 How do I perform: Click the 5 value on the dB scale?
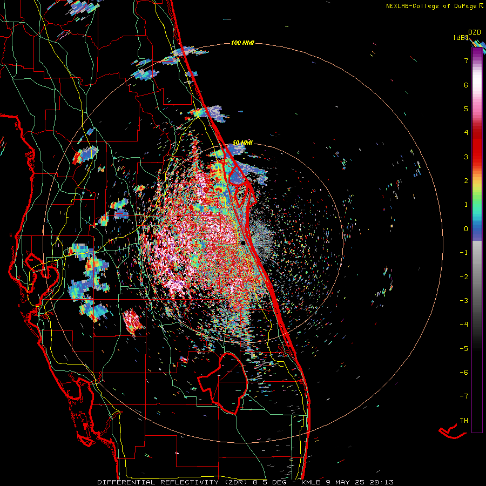(466, 109)
